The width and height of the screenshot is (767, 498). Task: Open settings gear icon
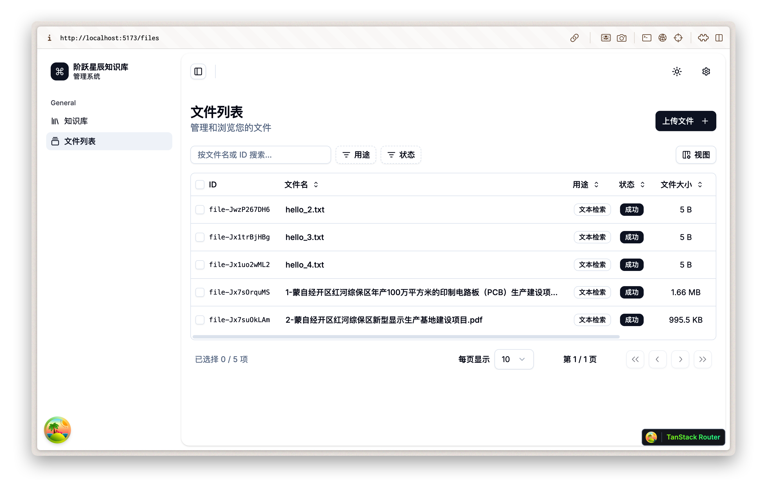tap(706, 71)
